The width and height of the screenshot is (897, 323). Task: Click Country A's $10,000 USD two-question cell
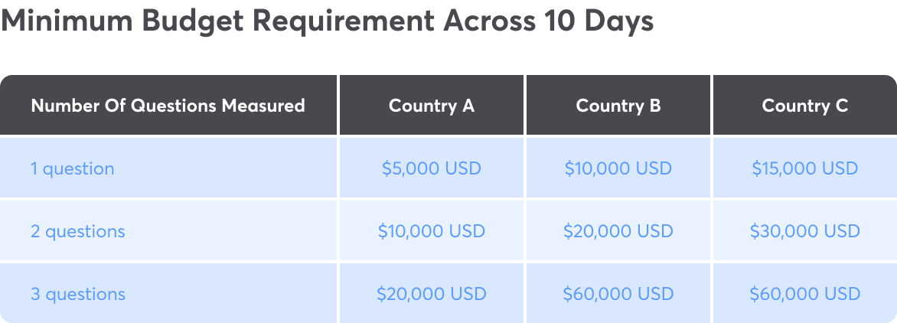tap(432, 231)
